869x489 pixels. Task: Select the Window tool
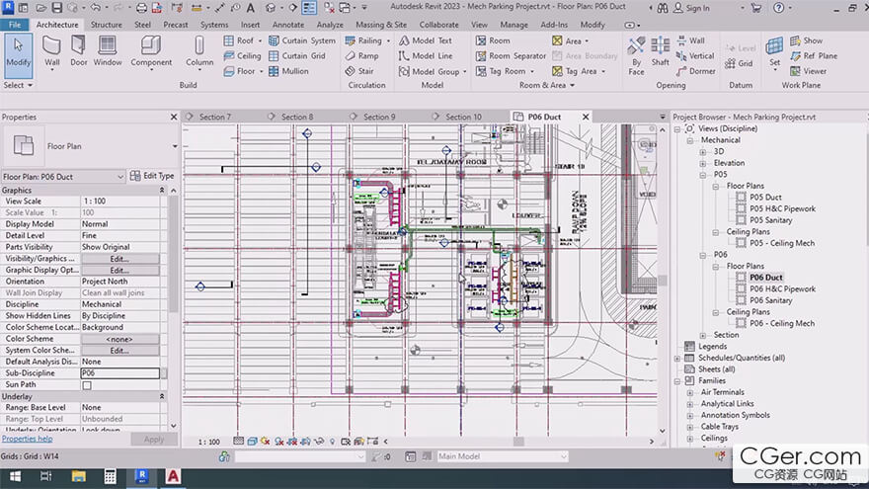point(107,51)
